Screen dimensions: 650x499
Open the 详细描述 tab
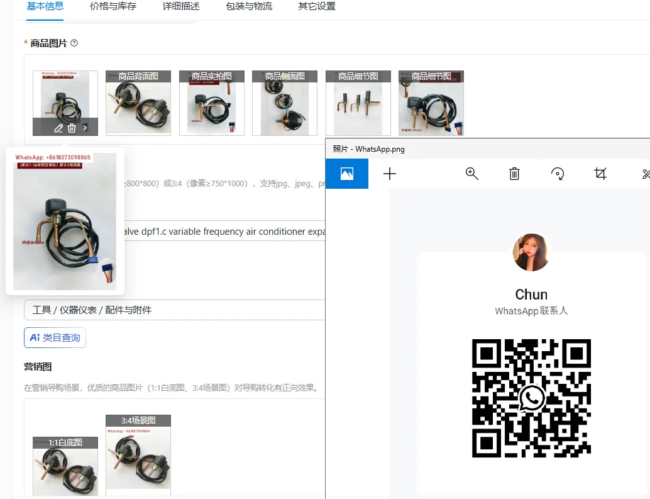pyautogui.click(x=181, y=6)
